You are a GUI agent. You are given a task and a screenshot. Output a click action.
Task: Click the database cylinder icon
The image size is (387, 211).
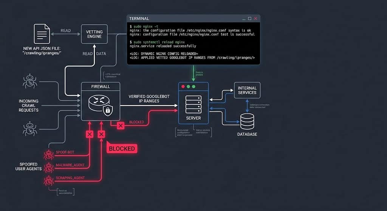coord(247,122)
